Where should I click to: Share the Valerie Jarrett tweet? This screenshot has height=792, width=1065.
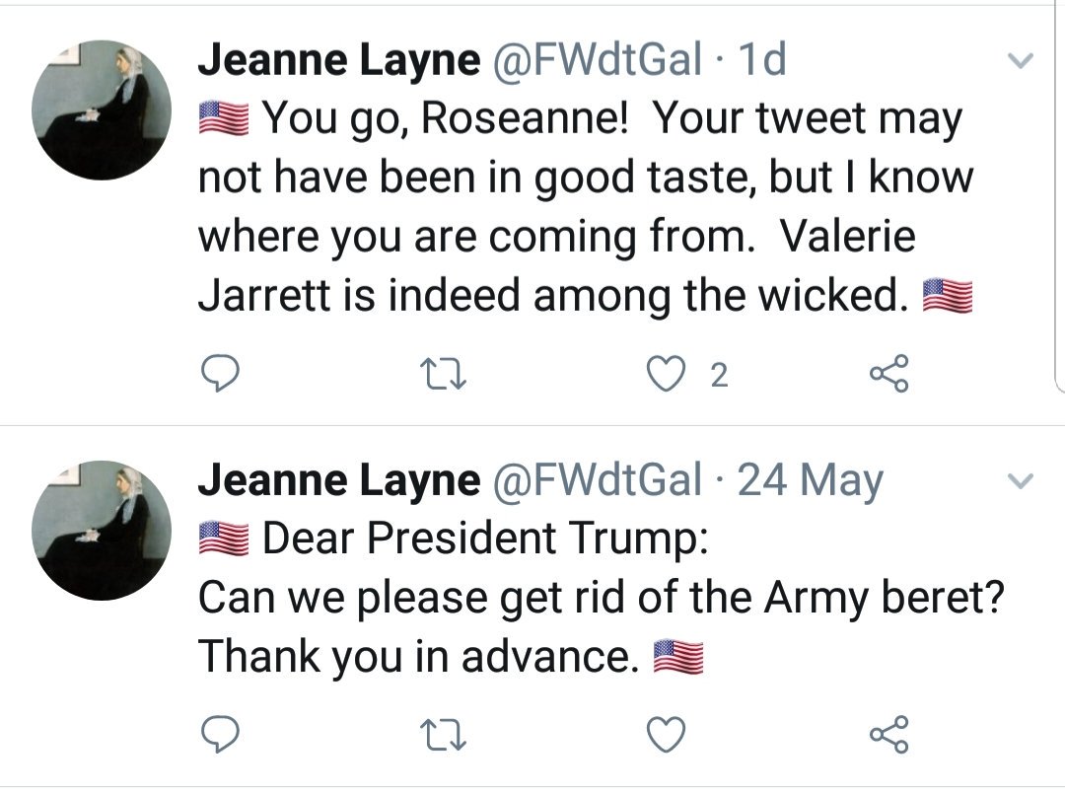click(889, 373)
